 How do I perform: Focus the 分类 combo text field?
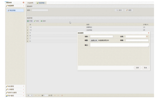pos(136,37)
